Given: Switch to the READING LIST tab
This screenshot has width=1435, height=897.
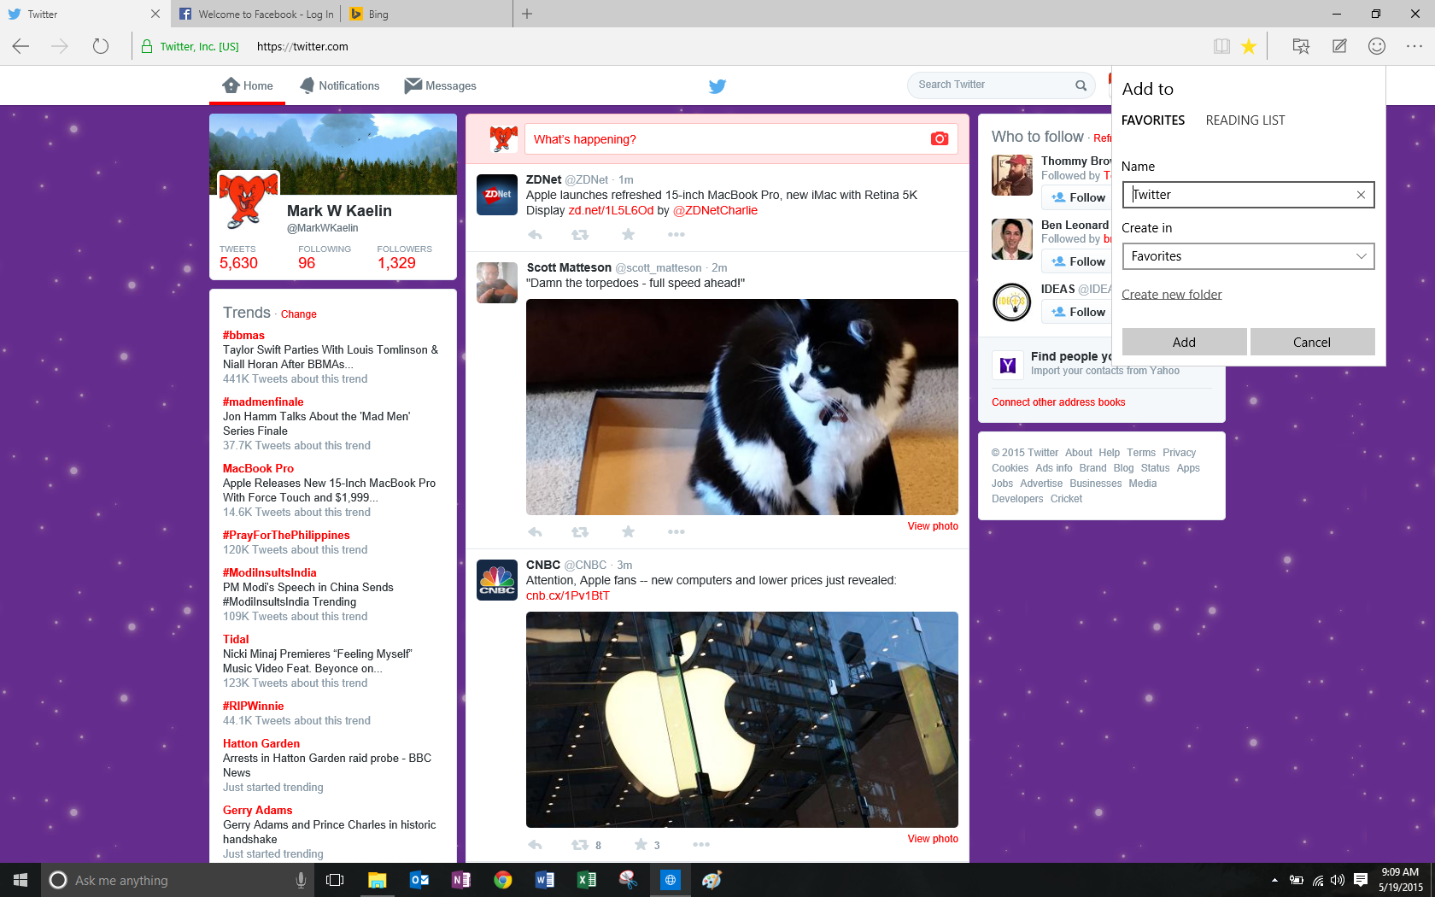Looking at the screenshot, I should [x=1245, y=120].
